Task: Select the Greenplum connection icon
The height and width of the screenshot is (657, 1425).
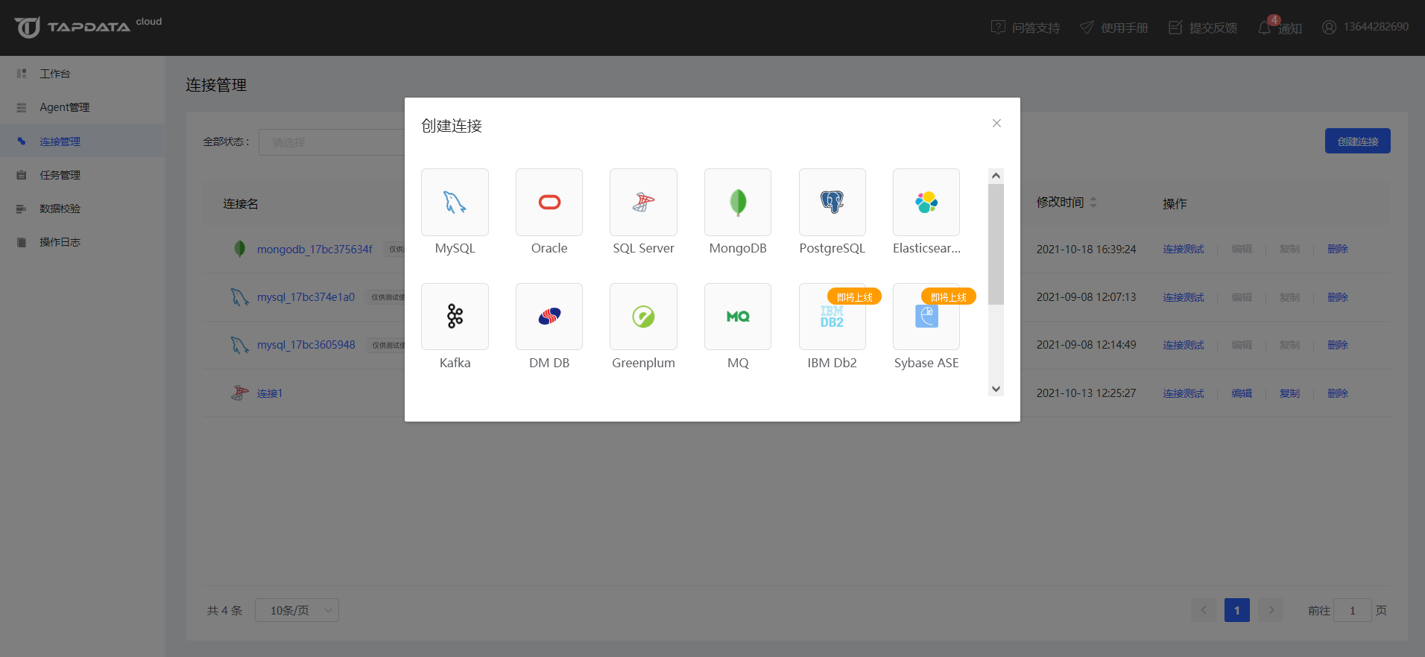Action: click(x=643, y=317)
